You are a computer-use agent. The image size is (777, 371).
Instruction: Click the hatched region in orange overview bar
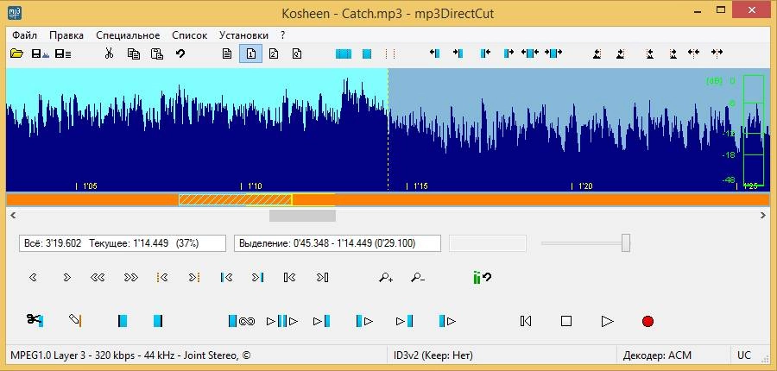[236, 199]
